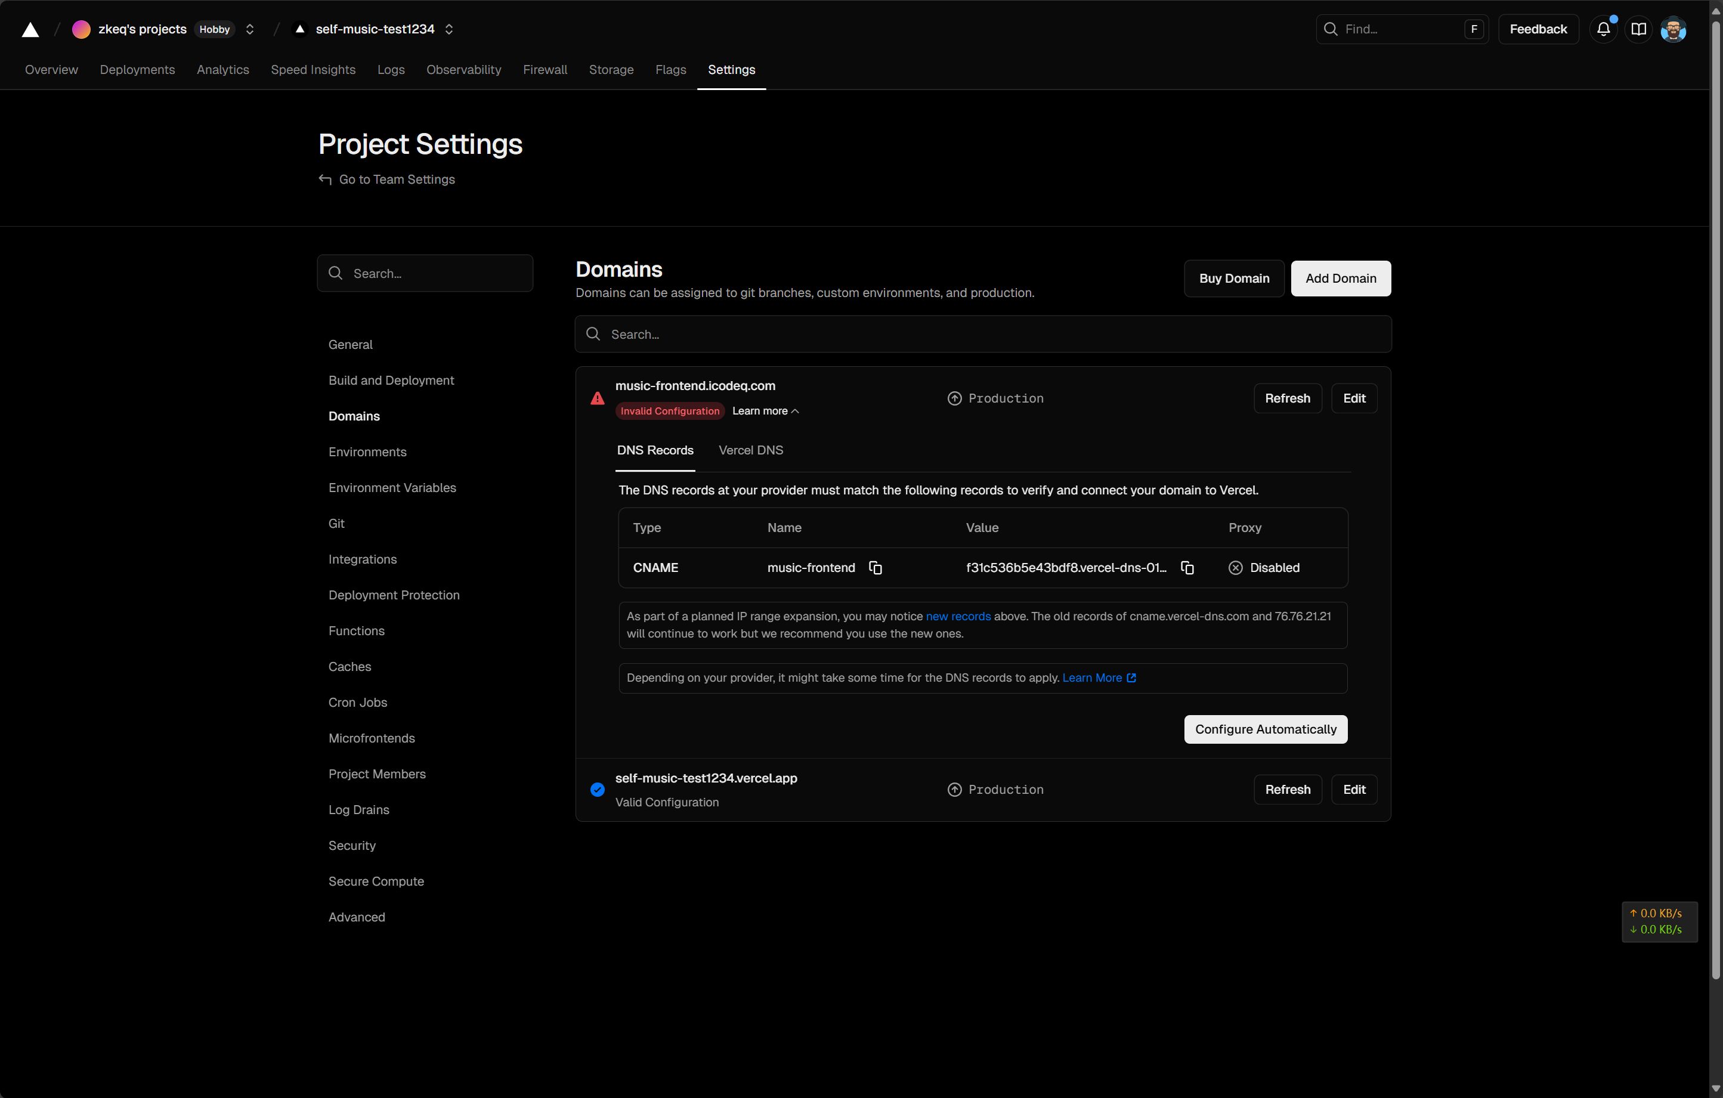Open Environment Variables settings
The image size is (1723, 1098).
click(x=392, y=488)
